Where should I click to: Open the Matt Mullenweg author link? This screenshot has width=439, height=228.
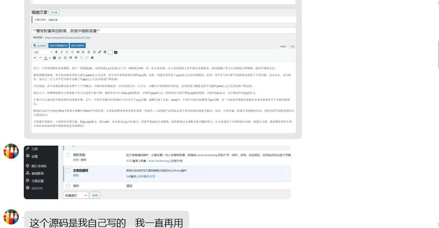159,161
